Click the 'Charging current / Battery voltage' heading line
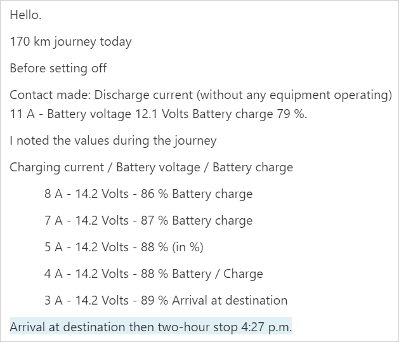Screen dimensions: 399x342 point(151,168)
